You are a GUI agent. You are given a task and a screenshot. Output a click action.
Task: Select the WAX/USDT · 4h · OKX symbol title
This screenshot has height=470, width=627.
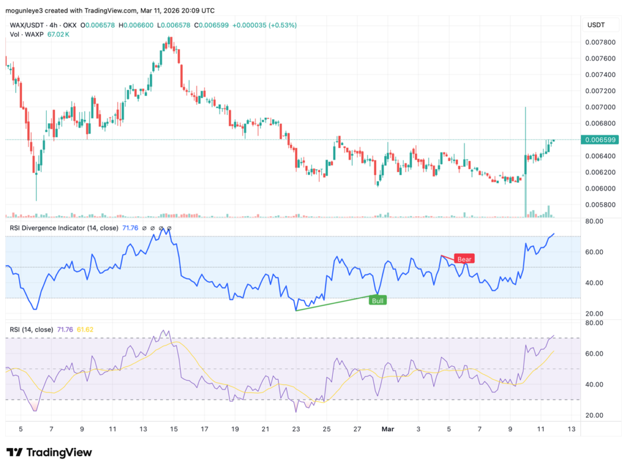tap(44, 25)
